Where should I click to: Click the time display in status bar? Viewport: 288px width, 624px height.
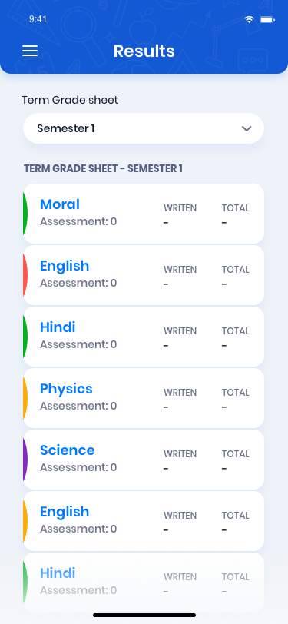point(38,19)
